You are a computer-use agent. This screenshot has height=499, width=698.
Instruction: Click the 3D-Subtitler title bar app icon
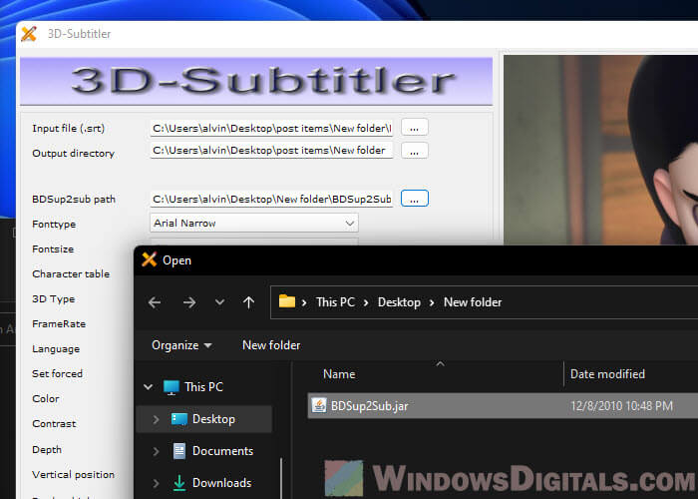click(x=29, y=34)
